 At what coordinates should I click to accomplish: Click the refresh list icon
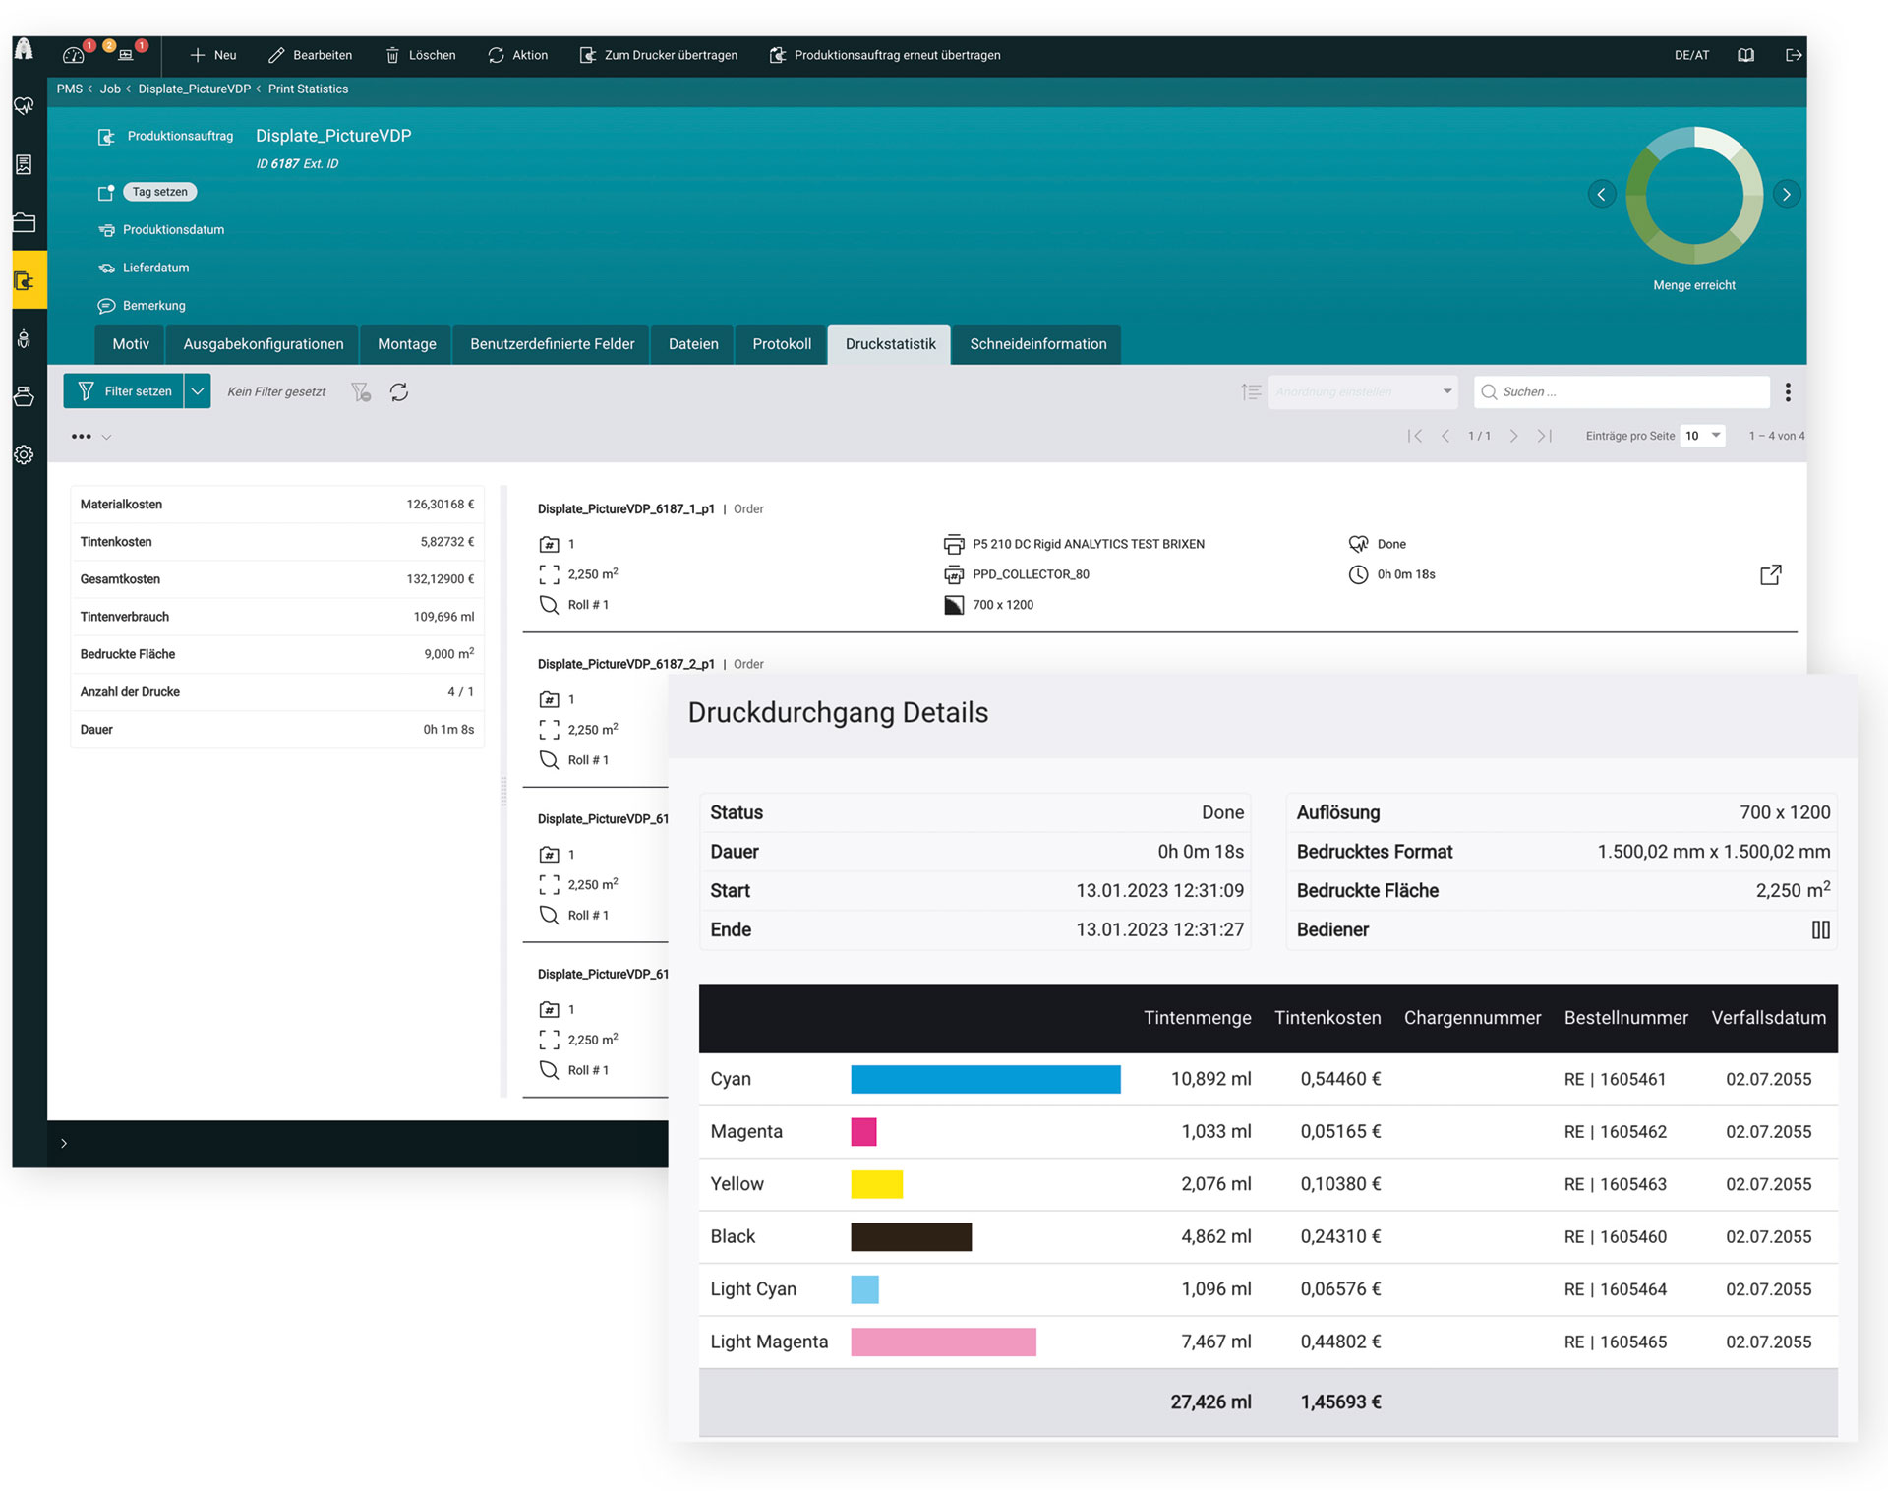pos(398,392)
